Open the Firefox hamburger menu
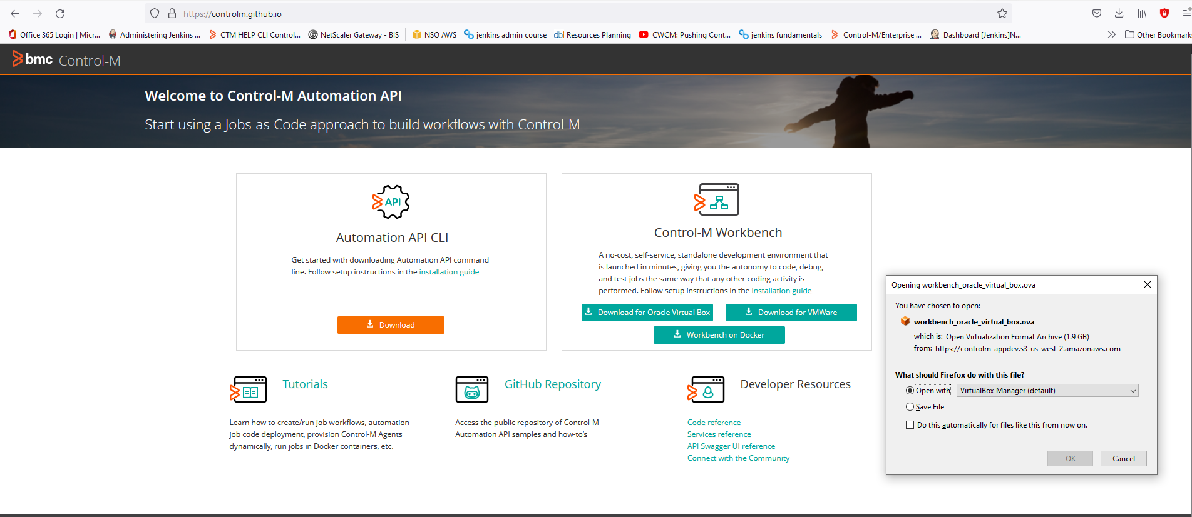The height and width of the screenshot is (517, 1192). click(1186, 13)
